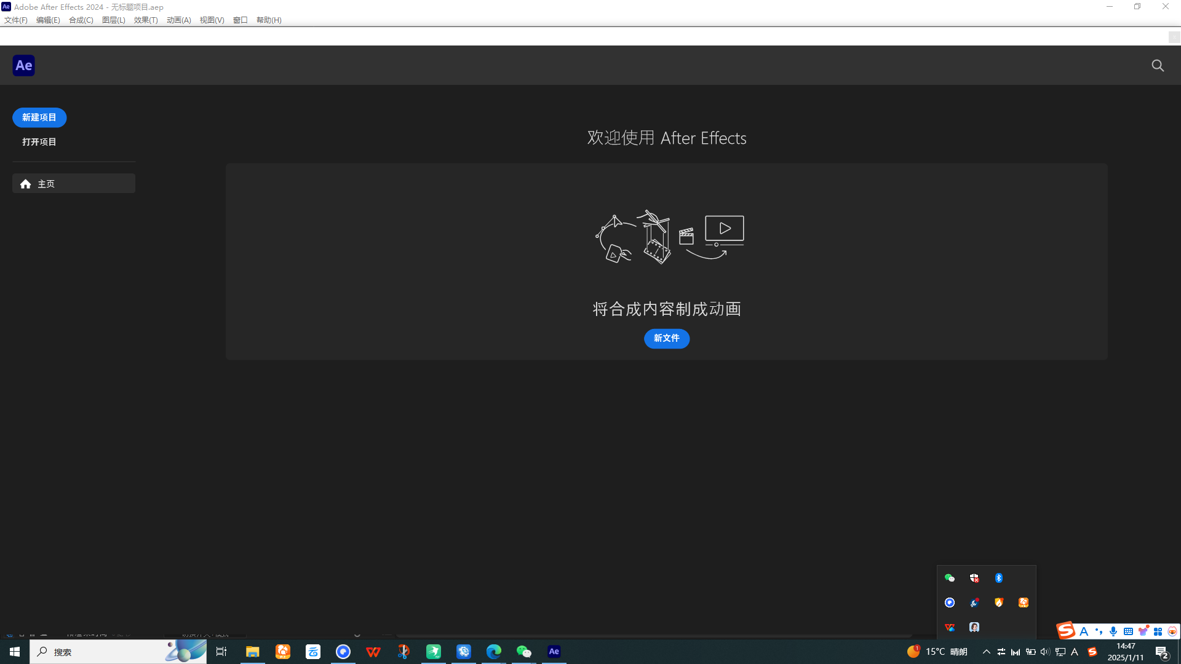Click the taskbar 搜索 search box

[118, 652]
